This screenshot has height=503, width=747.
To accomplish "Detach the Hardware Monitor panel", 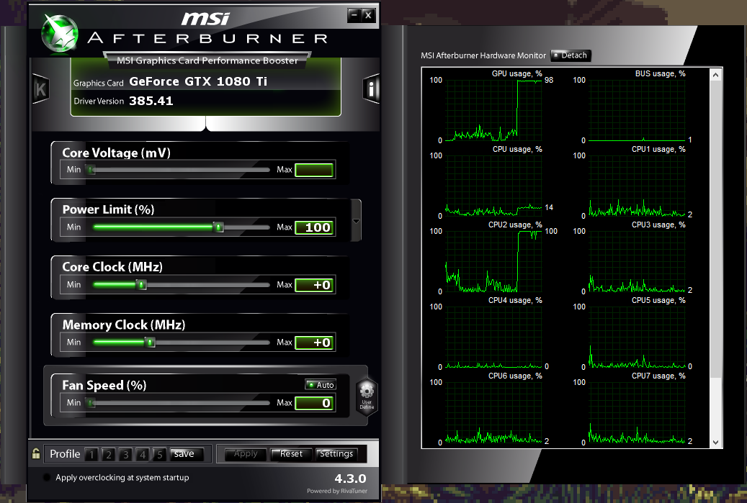I will point(571,55).
